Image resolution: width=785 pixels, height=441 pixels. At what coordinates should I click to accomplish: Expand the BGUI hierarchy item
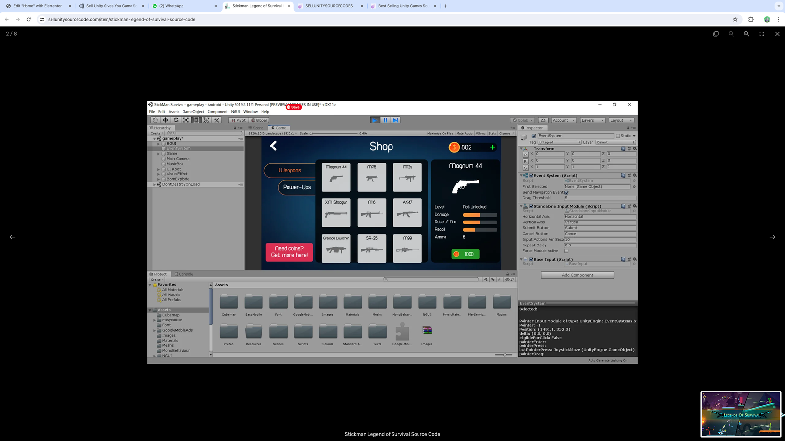tap(159, 144)
